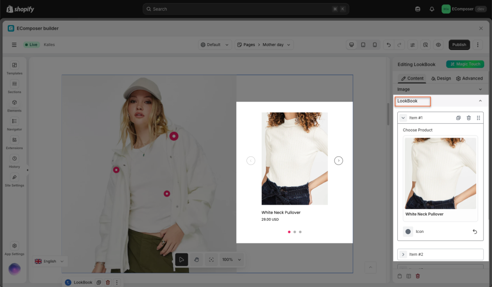Expand Item #2 in LookBook
The image size is (492, 287).
coord(403,254)
